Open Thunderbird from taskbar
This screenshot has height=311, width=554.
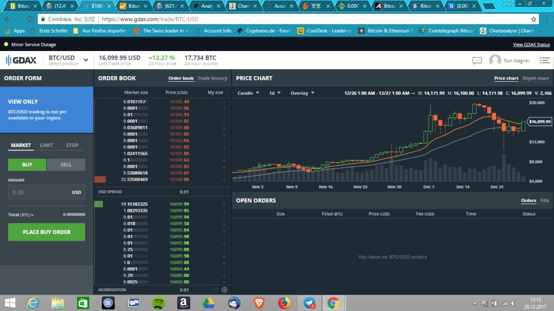click(234, 303)
